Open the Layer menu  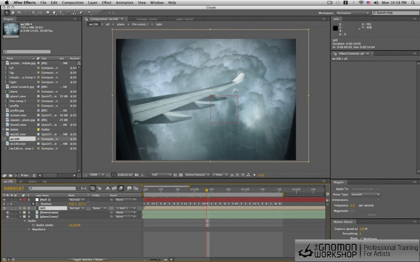coord(93,3)
